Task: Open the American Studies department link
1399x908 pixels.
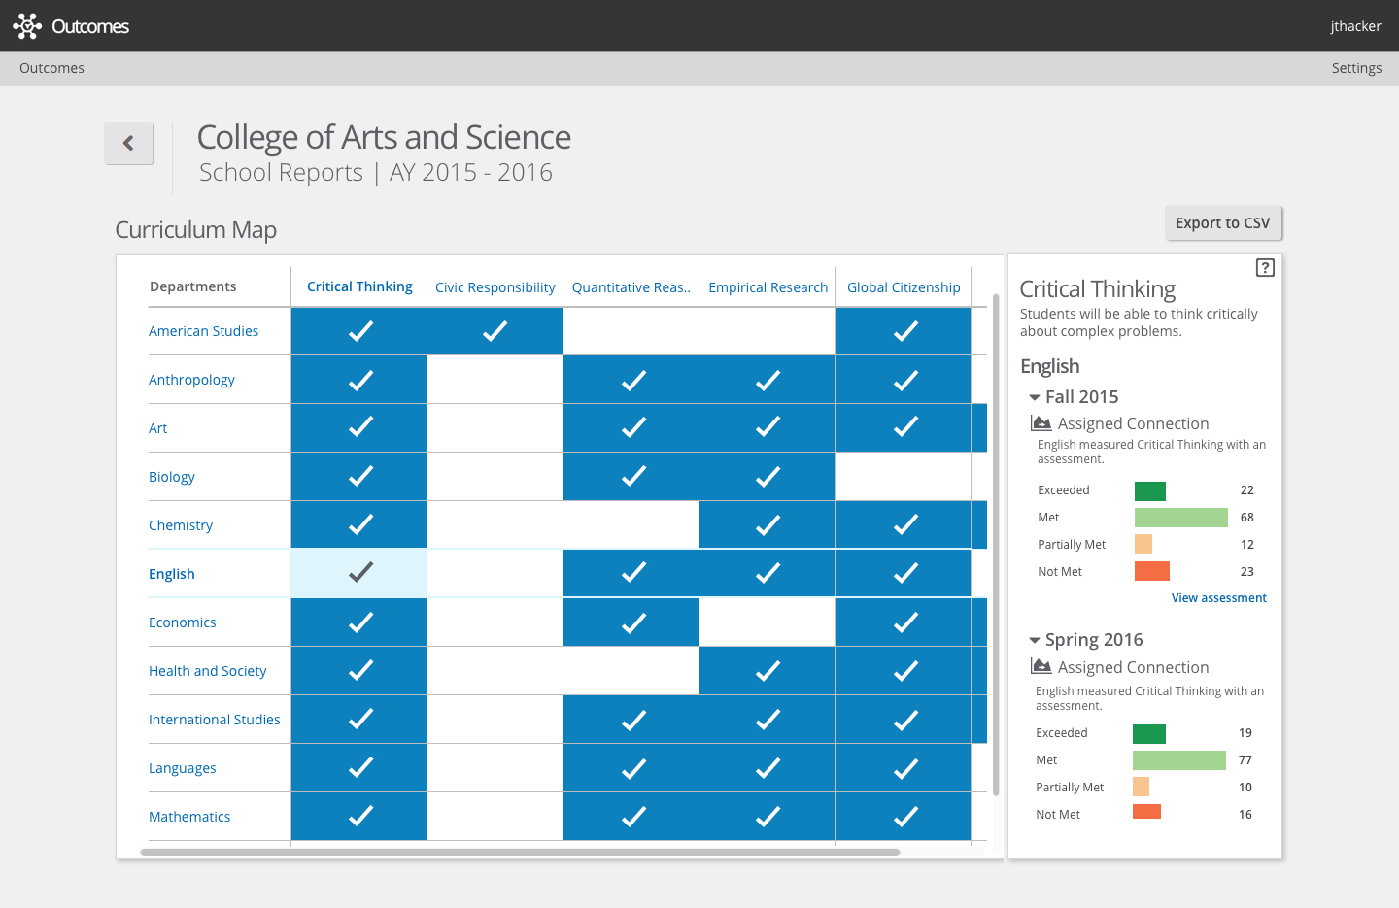Action: point(203,331)
